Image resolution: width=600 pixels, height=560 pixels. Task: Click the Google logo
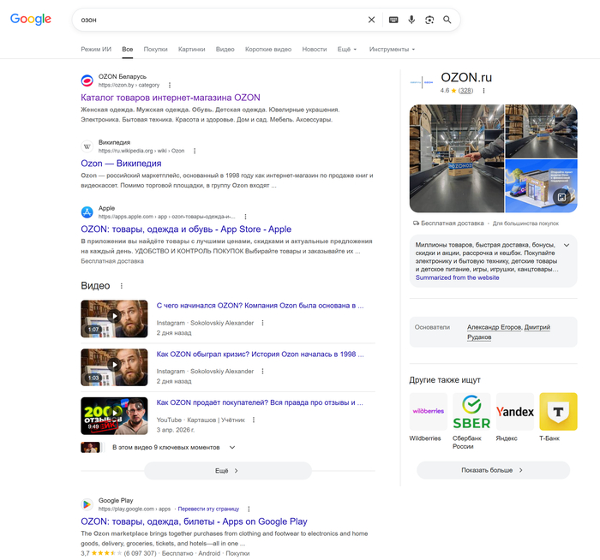(x=31, y=19)
